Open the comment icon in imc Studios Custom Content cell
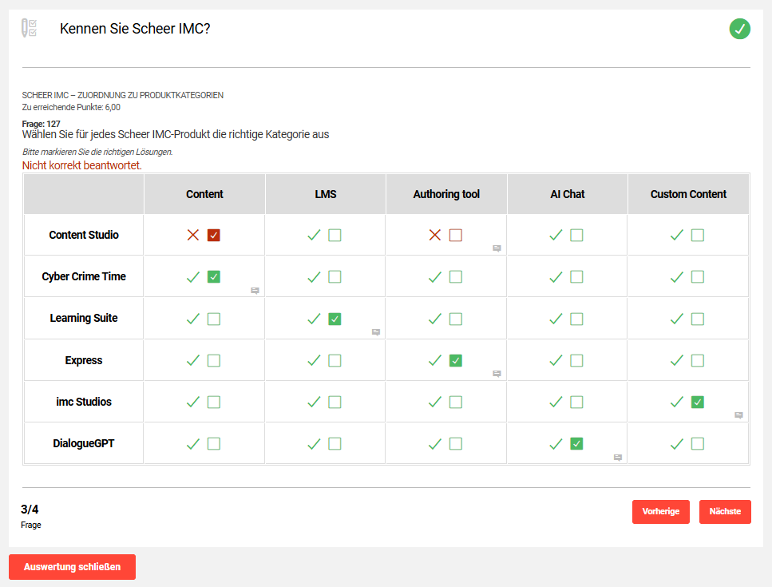 [x=738, y=415]
